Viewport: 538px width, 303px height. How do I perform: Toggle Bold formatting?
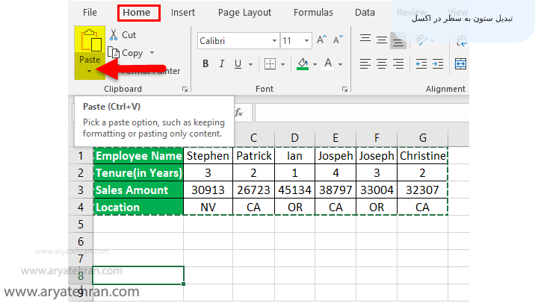(x=205, y=64)
